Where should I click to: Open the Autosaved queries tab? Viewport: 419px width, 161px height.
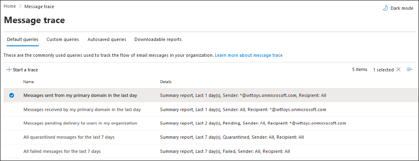point(107,39)
